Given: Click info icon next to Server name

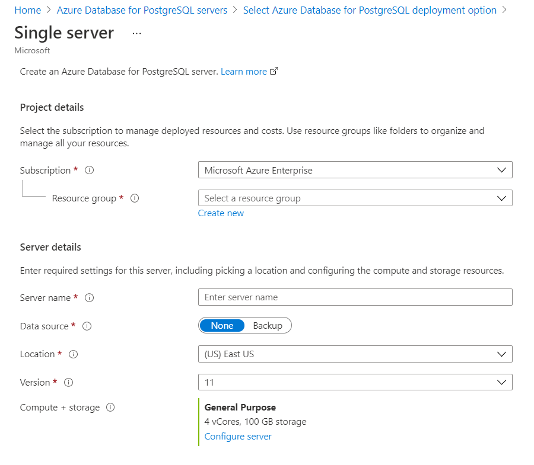Looking at the screenshot, I should pos(90,298).
